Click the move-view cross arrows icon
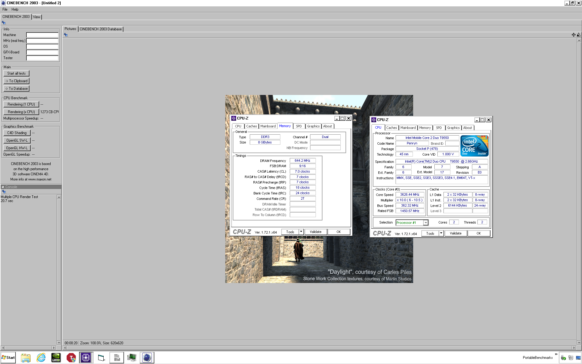This screenshot has height=364, width=582. [574, 35]
